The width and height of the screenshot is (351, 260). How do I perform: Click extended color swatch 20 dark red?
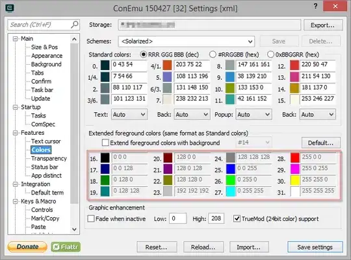pos(168,158)
